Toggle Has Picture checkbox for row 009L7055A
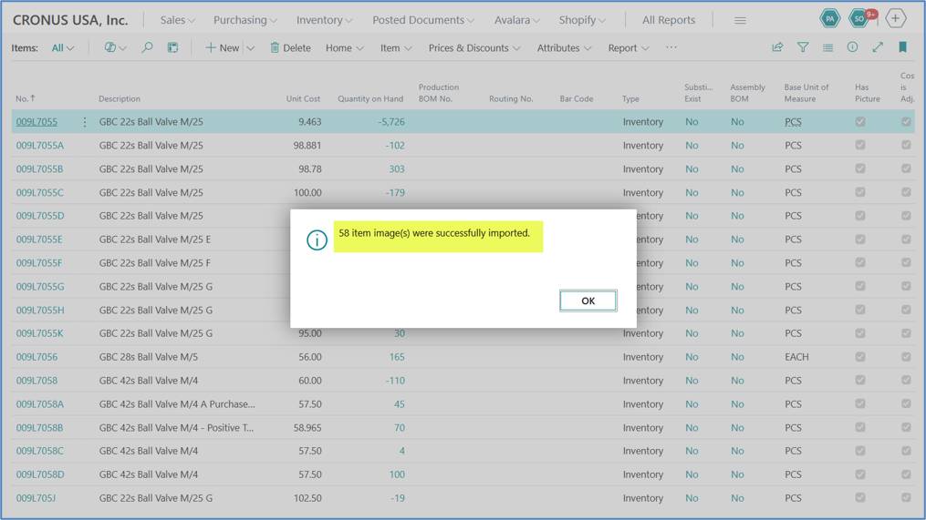 pos(859,145)
